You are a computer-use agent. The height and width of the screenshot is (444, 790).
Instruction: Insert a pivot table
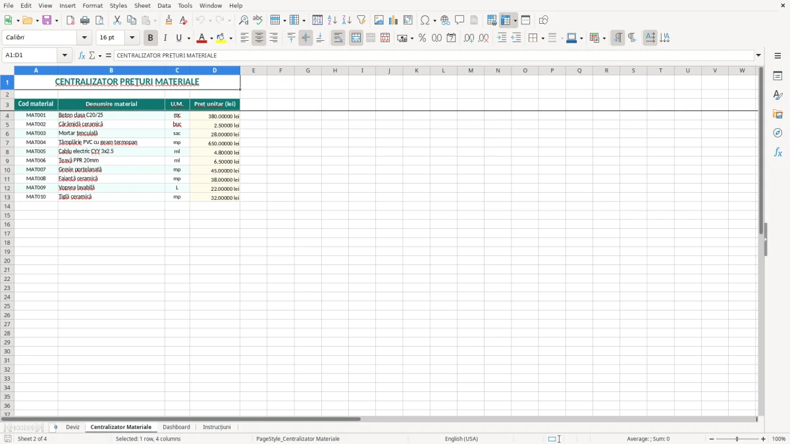[408, 20]
